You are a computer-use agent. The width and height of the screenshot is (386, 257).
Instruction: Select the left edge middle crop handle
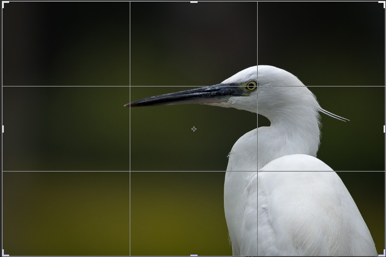(x=3, y=129)
